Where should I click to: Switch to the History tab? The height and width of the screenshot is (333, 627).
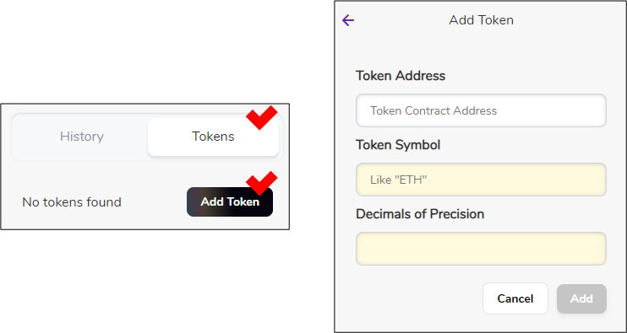(x=82, y=137)
